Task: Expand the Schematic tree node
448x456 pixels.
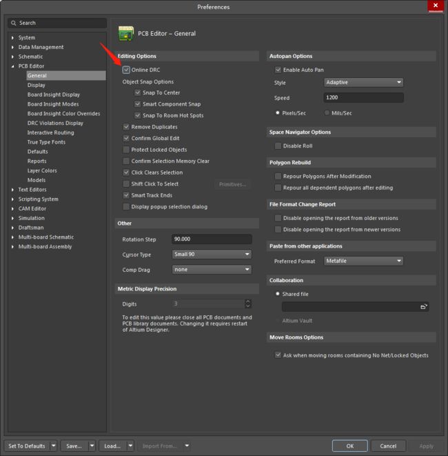Action: [x=12, y=57]
